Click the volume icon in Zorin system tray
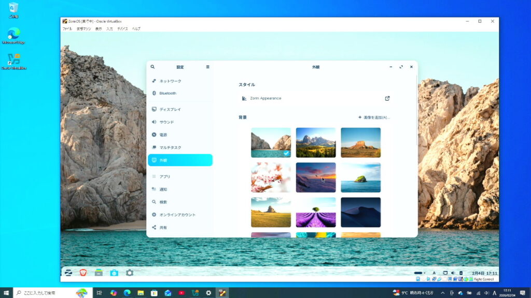The height and width of the screenshot is (298, 531). (453, 273)
